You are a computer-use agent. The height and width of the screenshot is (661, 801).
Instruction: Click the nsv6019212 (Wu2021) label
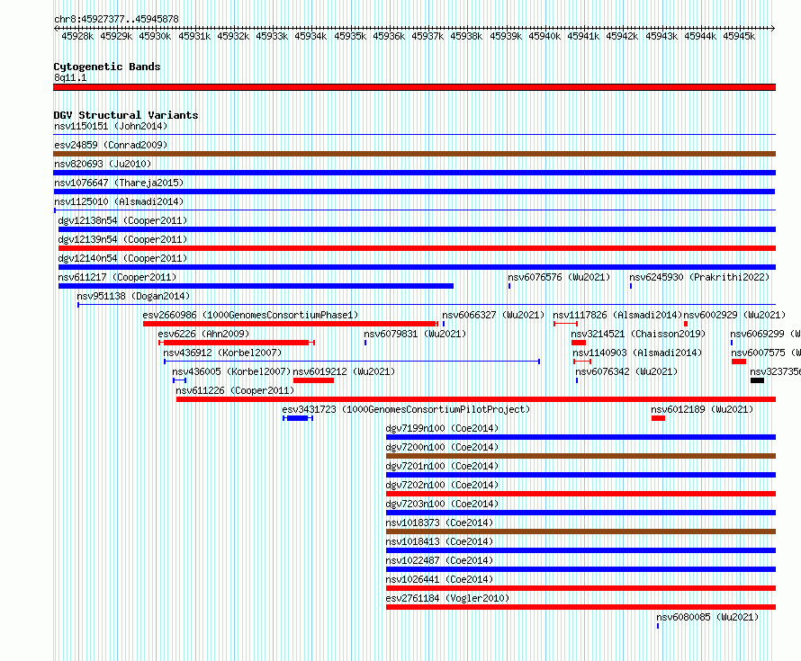[x=344, y=371]
